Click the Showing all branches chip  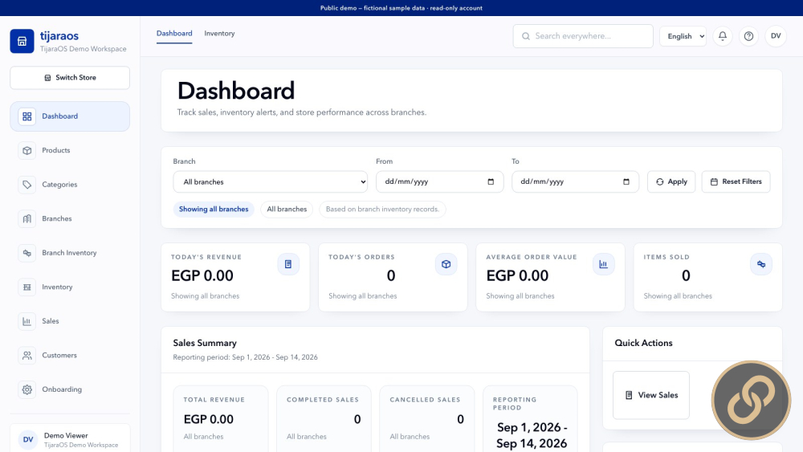(x=214, y=210)
